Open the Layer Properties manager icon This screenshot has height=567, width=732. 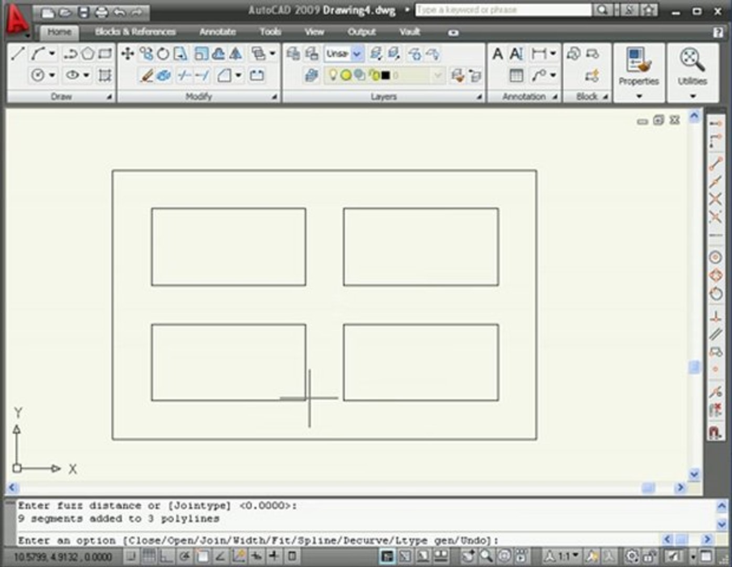click(312, 76)
